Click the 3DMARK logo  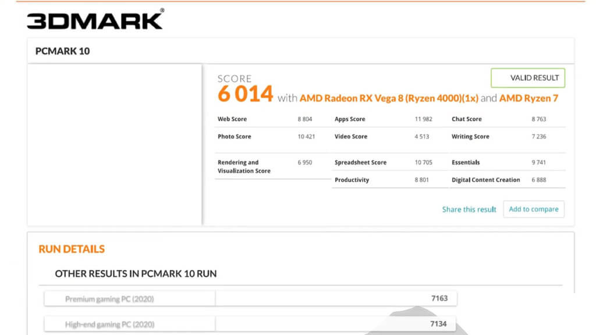click(95, 19)
